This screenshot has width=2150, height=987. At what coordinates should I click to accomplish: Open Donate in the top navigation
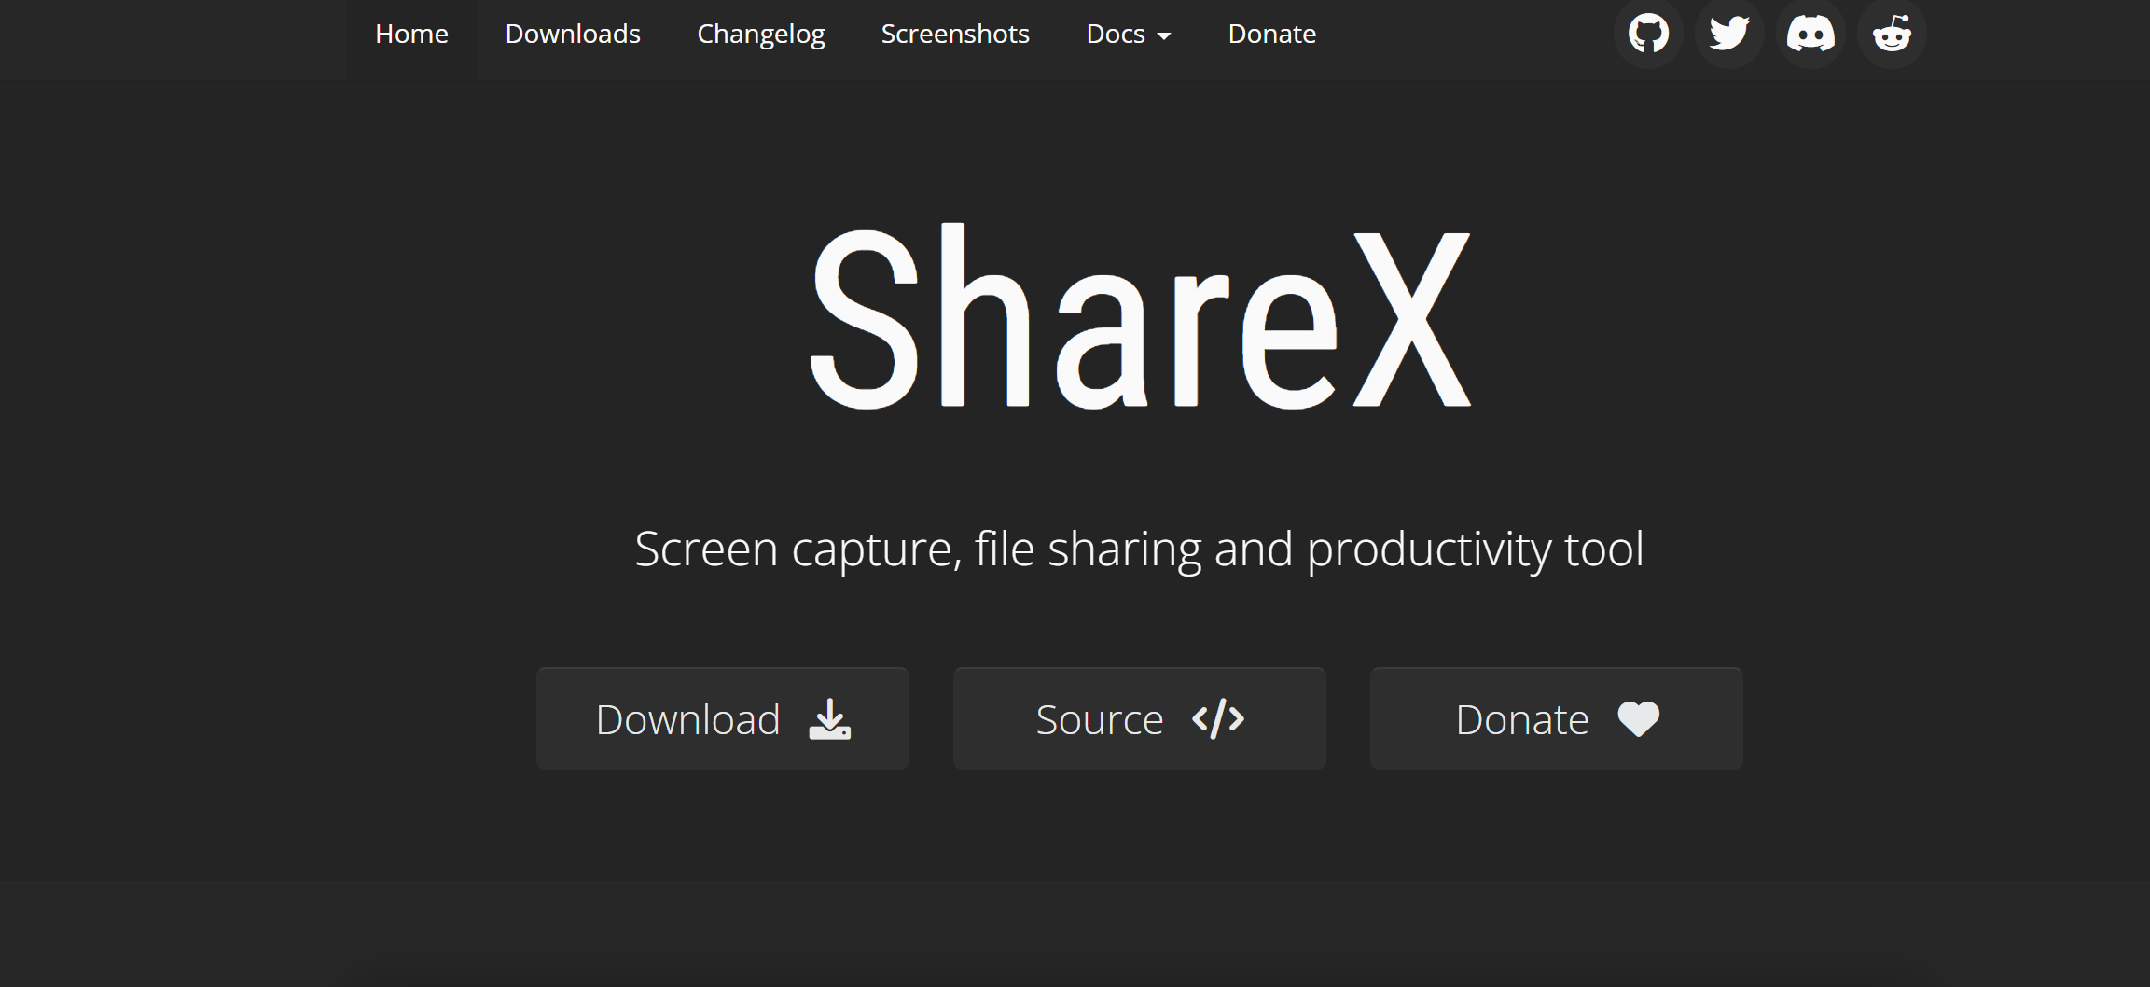click(x=1271, y=35)
